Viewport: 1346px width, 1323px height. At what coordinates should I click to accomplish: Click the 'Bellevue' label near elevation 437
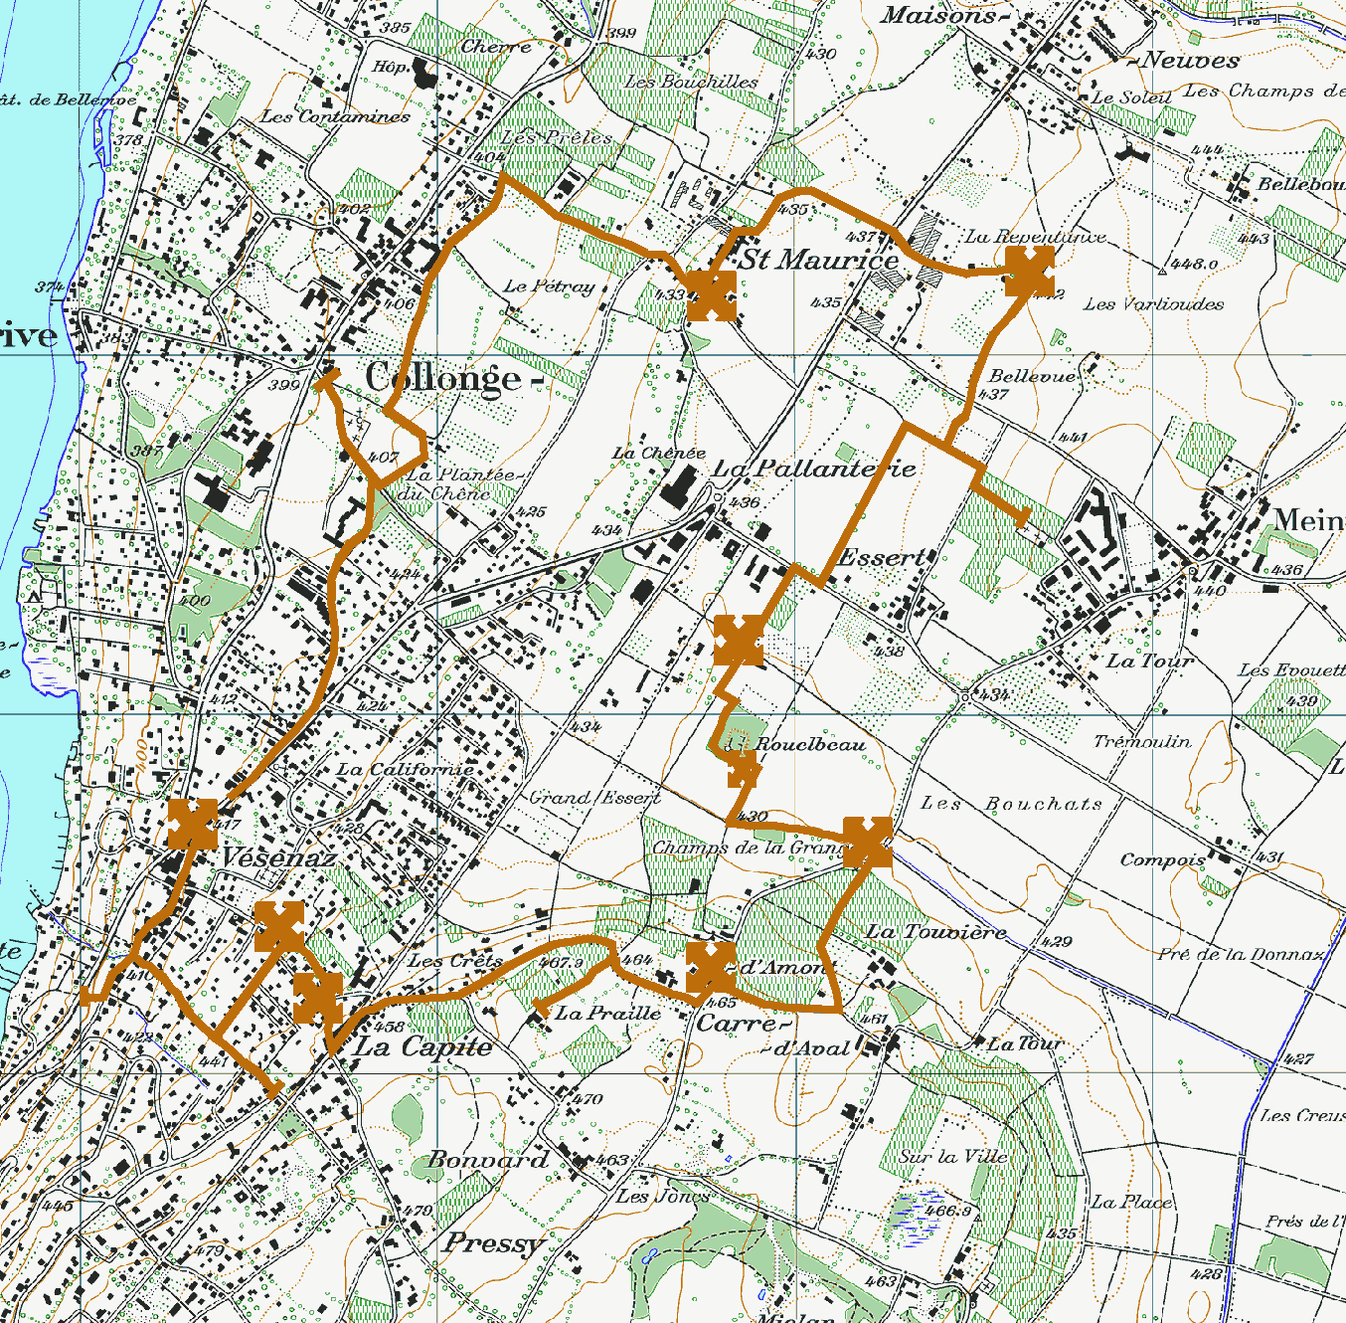tap(1032, 376)
